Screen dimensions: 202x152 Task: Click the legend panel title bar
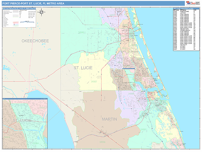coord(20,8)
